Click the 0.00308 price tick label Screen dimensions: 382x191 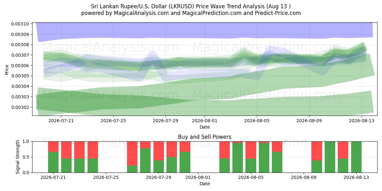[x=20, y=45]
